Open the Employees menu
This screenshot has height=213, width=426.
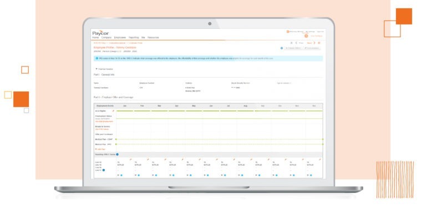click(120, 38)
